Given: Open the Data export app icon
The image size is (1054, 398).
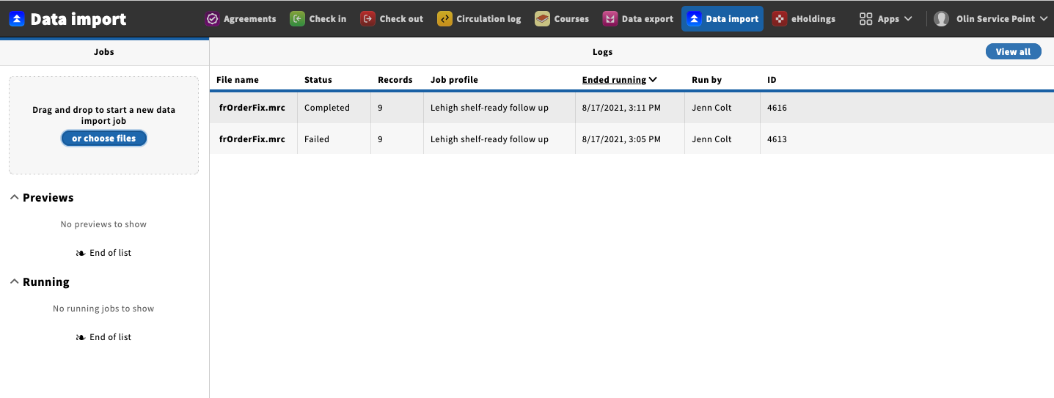Looking at the screenshot, I should point(610,19).
